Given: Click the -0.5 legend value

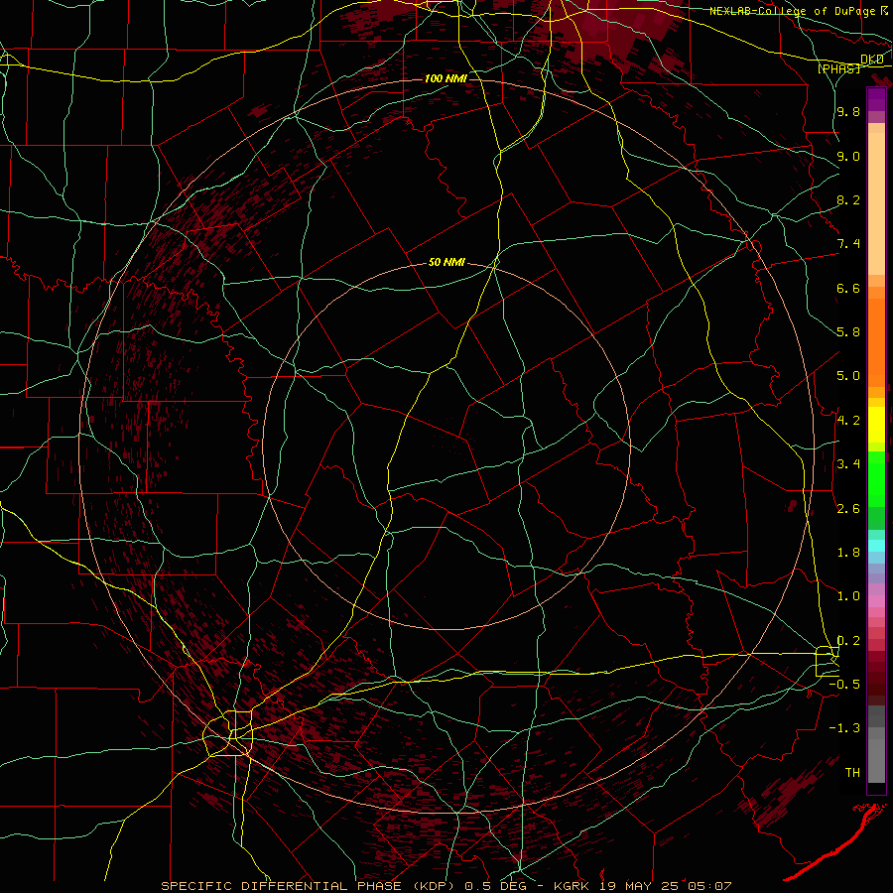Looking at the screenshot, I should point(844,685).
